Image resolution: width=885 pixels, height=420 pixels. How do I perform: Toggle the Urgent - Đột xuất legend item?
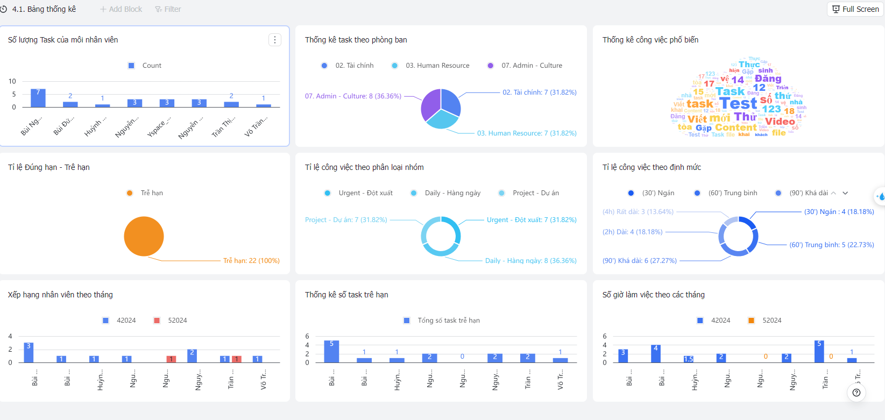click(x=358, y=193)
